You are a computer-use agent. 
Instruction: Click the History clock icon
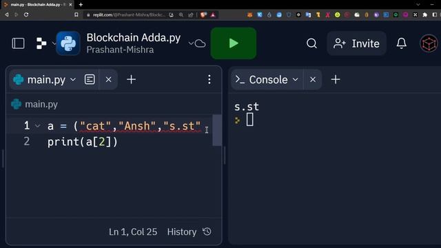[207, 231]
